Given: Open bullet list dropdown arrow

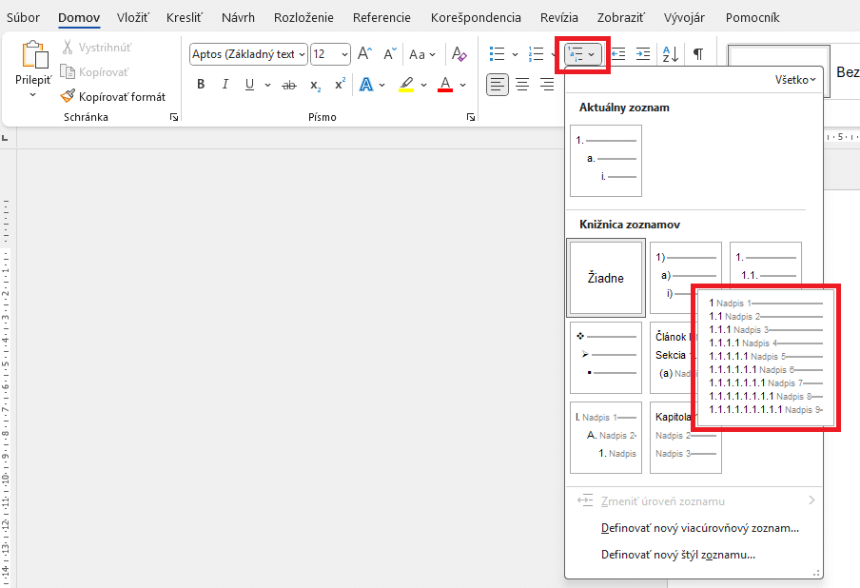Looking at the screenshot, I should click(515, 54).
